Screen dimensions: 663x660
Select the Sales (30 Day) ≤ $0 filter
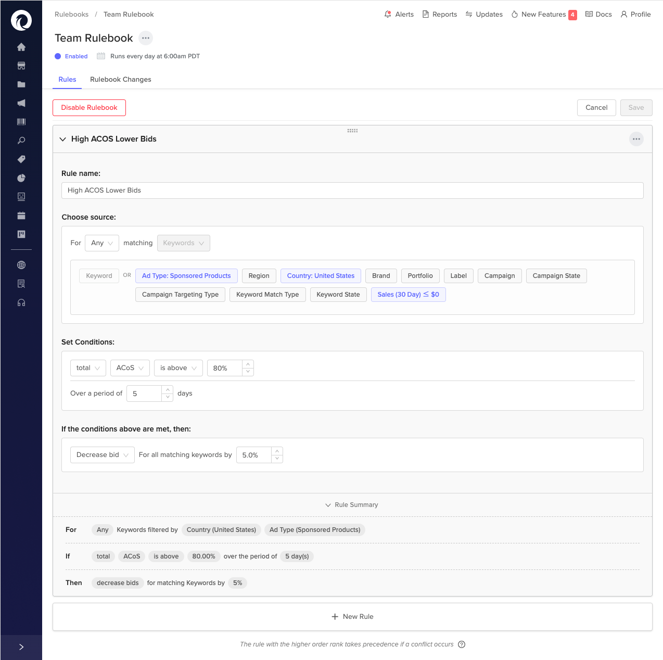tap(408, 295)
